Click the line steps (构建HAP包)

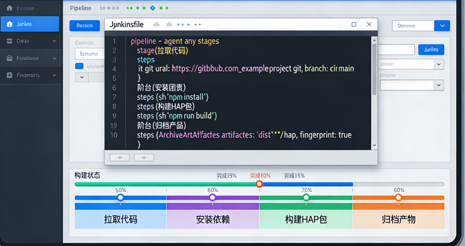click(x=166, y=106)
